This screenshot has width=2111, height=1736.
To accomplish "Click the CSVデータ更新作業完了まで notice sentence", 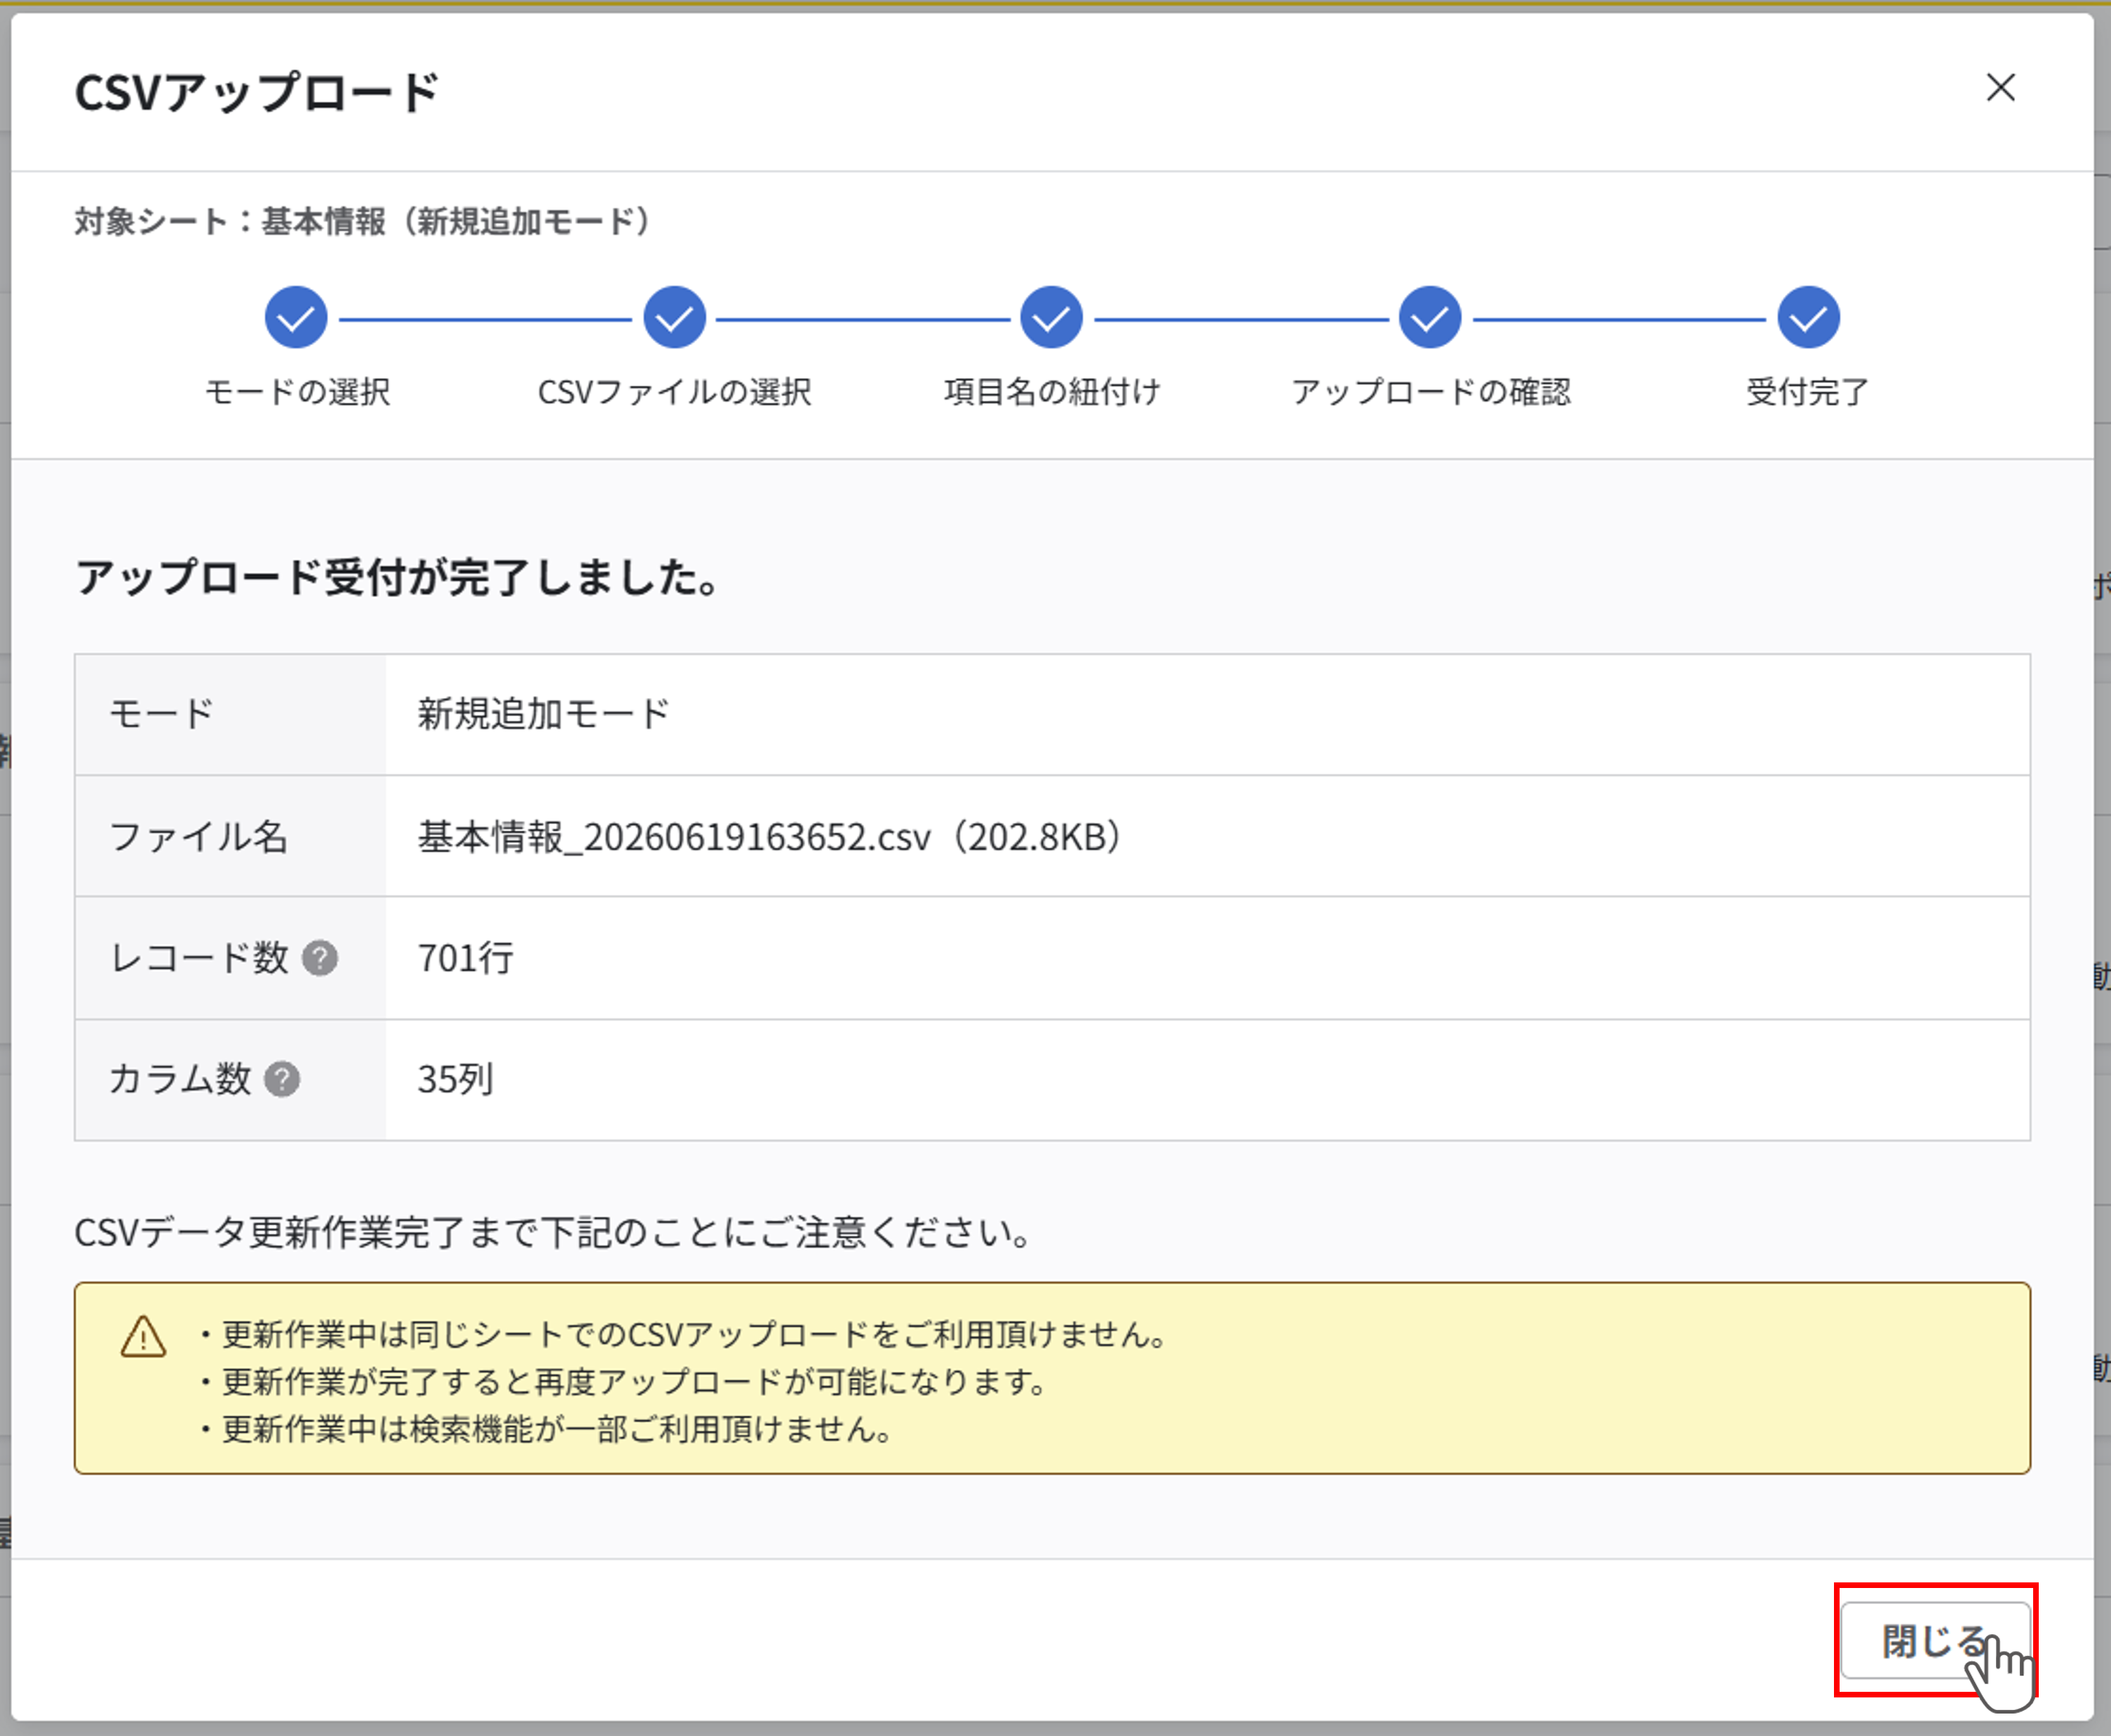I will coord(553,1232).
